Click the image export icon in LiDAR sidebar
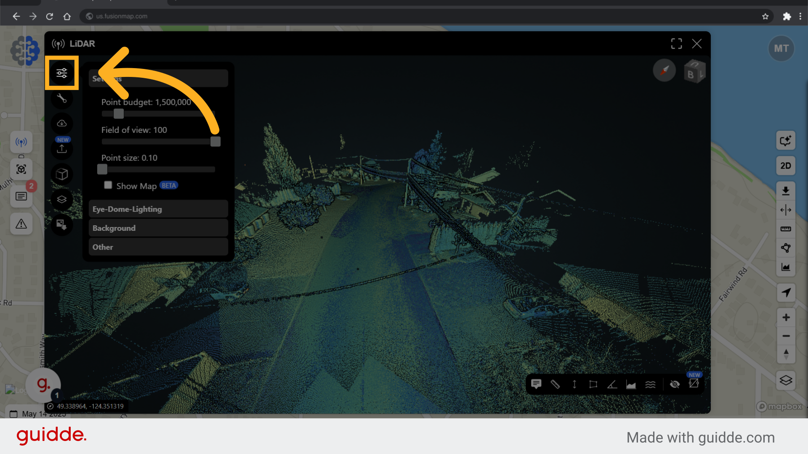808x454 pixels. pos(62,224)
